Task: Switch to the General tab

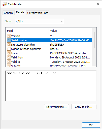Action: click(x=9, y=13)
